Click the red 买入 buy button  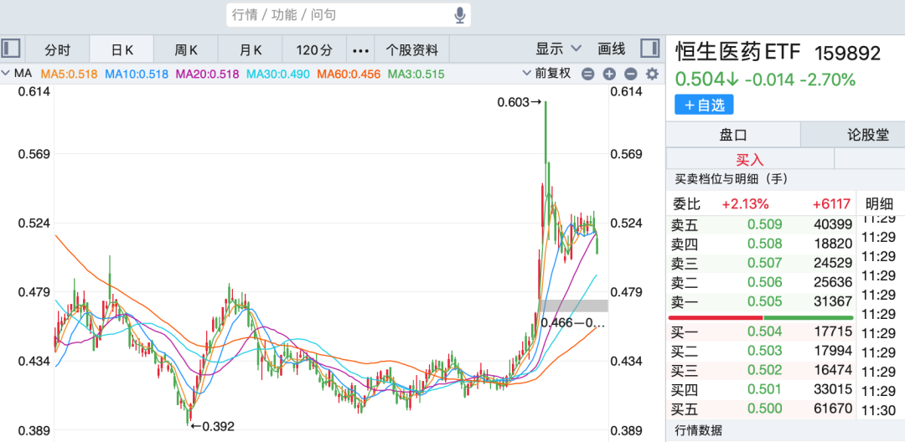pos(750,158)
